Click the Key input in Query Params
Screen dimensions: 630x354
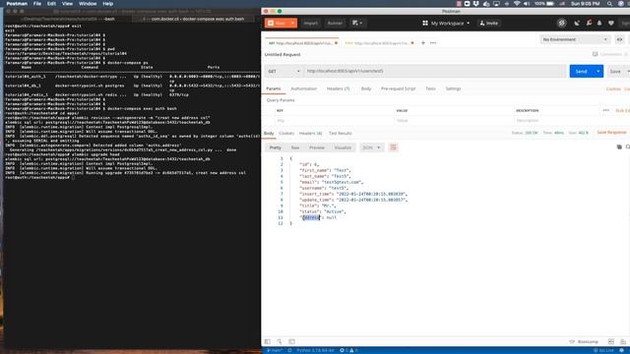335,120
